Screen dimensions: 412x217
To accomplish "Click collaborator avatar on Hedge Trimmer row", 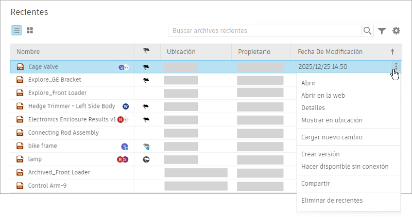I will [x=125, y=106].
